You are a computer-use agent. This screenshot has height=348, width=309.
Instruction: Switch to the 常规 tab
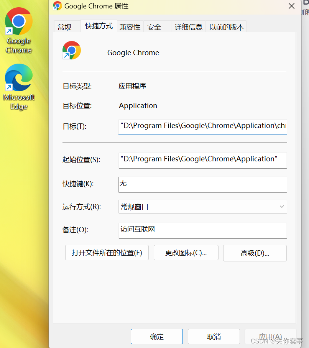[67, 27]
